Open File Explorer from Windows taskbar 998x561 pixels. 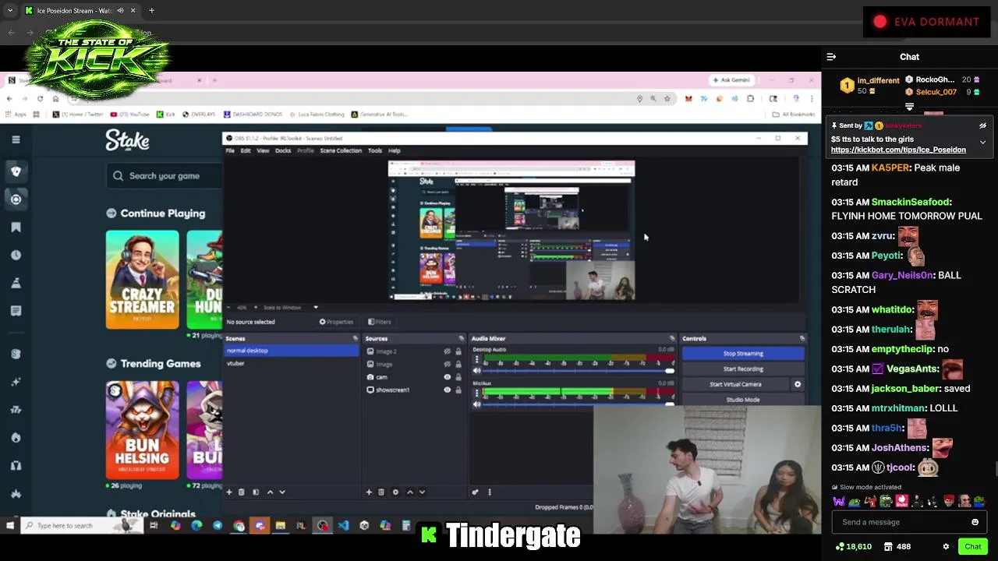point(281,526)
